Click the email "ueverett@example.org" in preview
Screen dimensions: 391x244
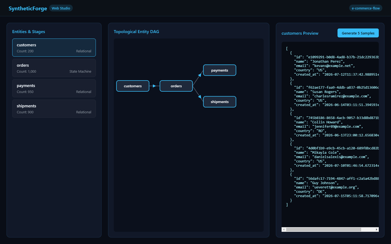coord(335,187)
